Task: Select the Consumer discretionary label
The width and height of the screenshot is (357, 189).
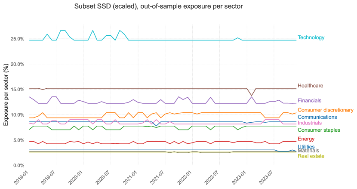Action: [325, 110]
